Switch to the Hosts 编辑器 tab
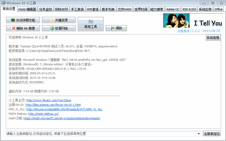The image size is (226, 141). pos(27,9)
